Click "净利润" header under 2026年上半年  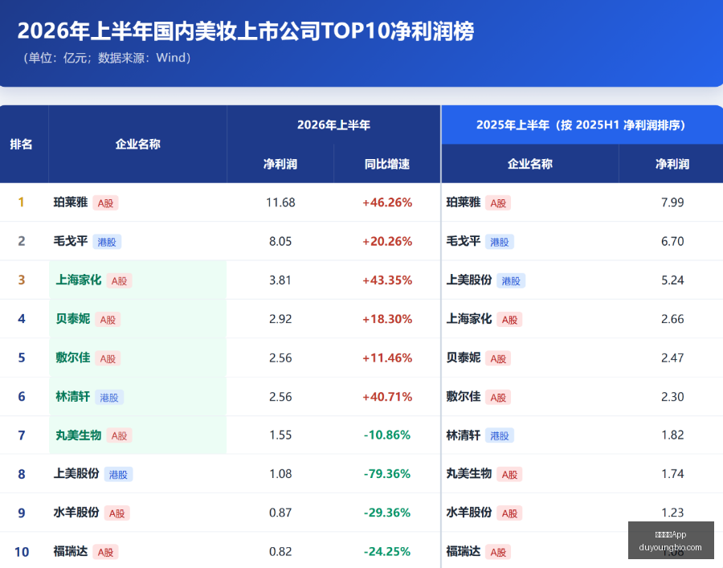(x=280, y=164)
